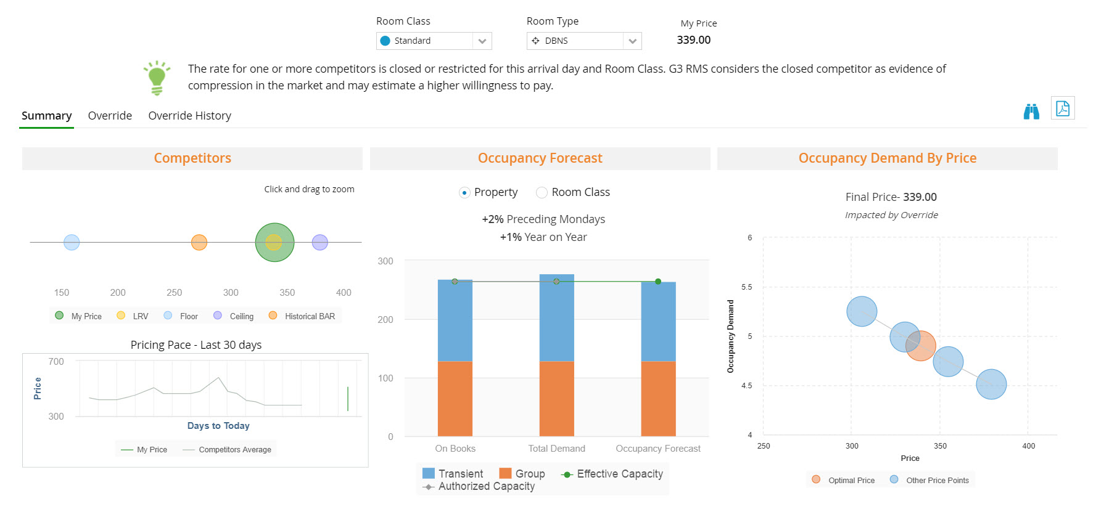Click the green lightbulb insight icon
The image size is (1096, 509).
coord(157,78)
